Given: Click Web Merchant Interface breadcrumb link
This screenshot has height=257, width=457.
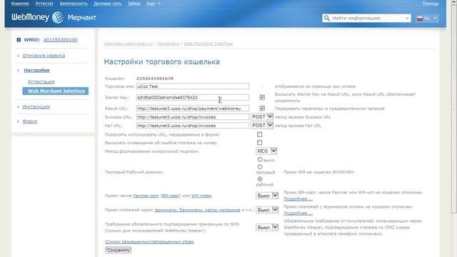Looking at the screenshot, I should 208,44.
